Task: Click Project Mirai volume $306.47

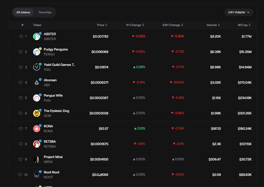Action: [215, 159]
